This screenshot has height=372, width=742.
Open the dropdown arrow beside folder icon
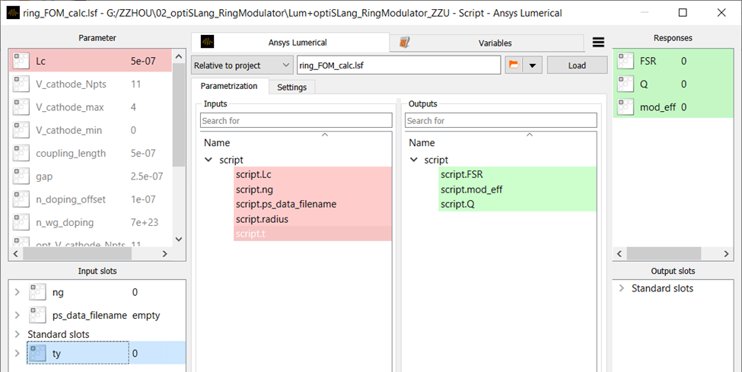(533, 65)
